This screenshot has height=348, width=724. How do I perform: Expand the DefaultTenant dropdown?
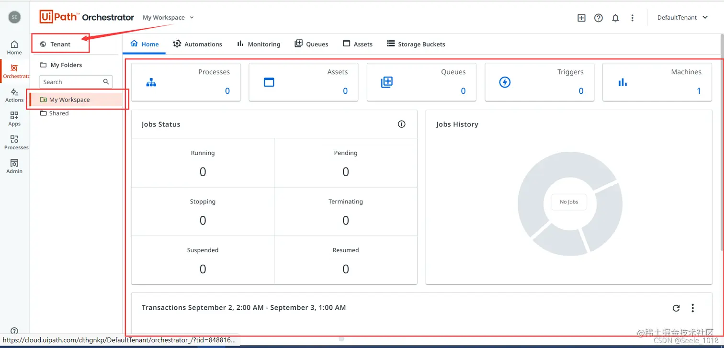682,17
